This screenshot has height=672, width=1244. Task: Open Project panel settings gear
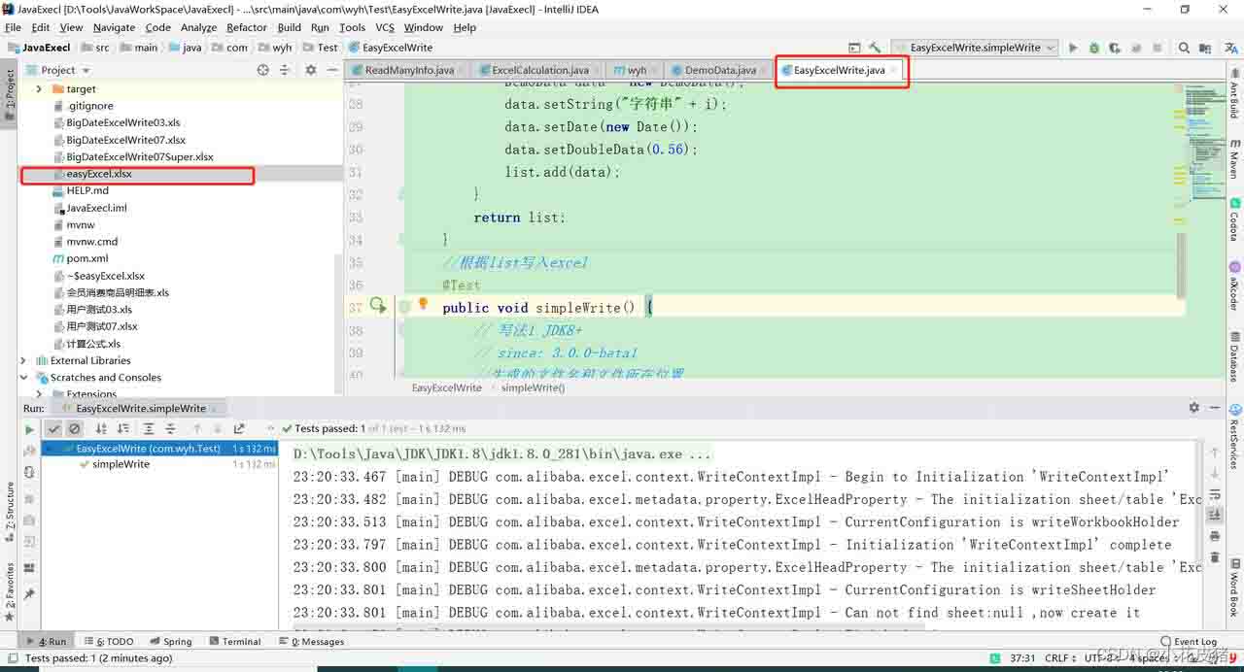click(x=311, y=70)
